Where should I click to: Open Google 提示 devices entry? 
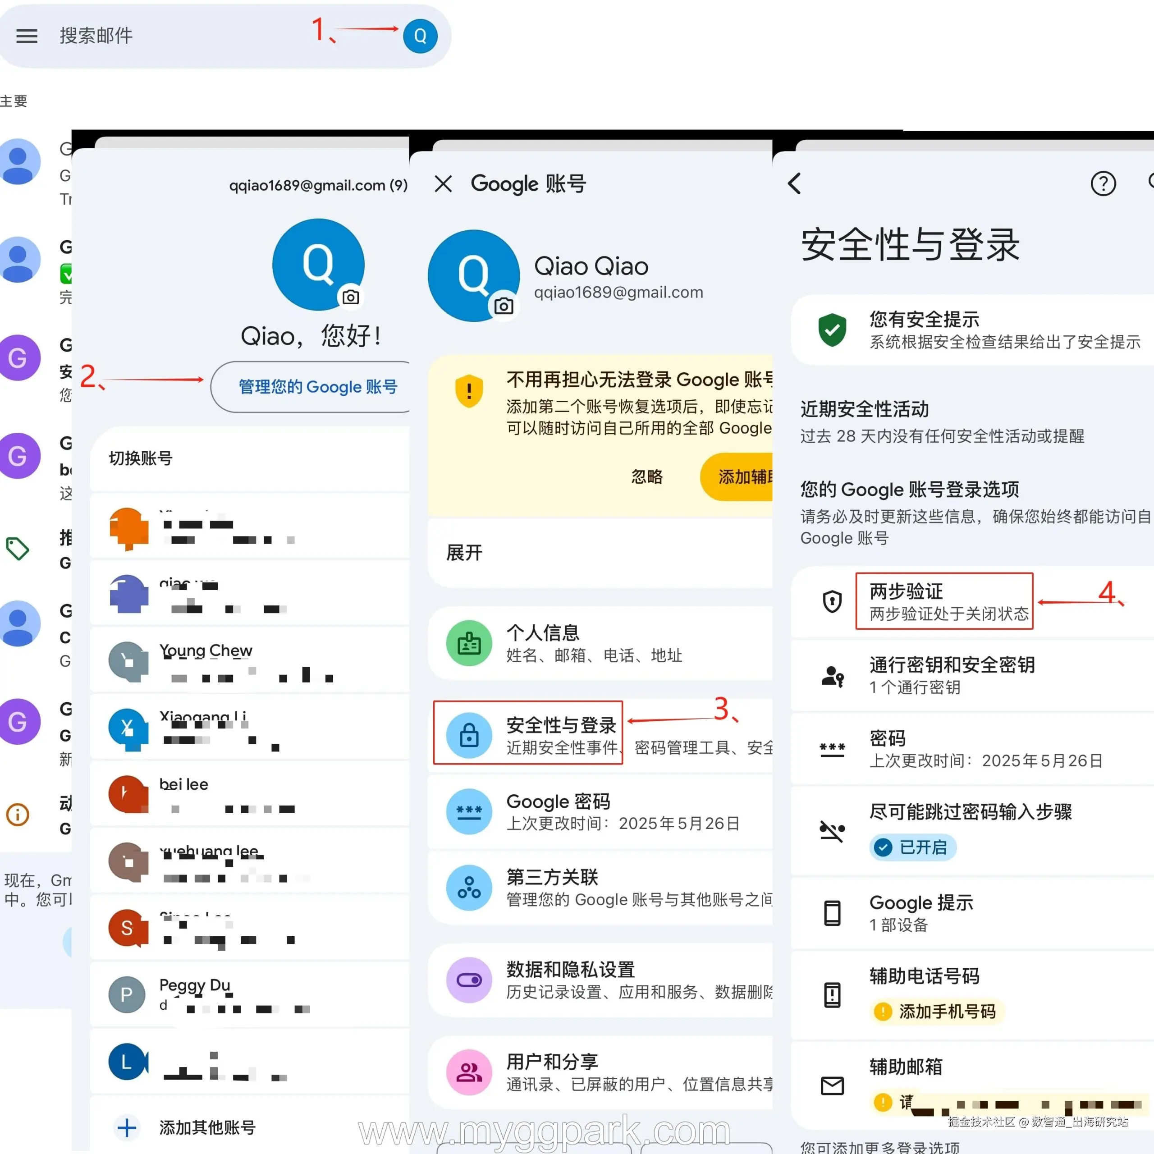972,913
